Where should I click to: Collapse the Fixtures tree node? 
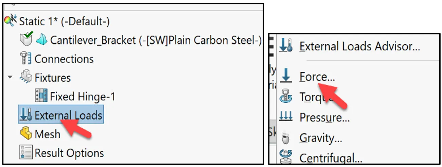pyautogui.click(x=10, y=77)
